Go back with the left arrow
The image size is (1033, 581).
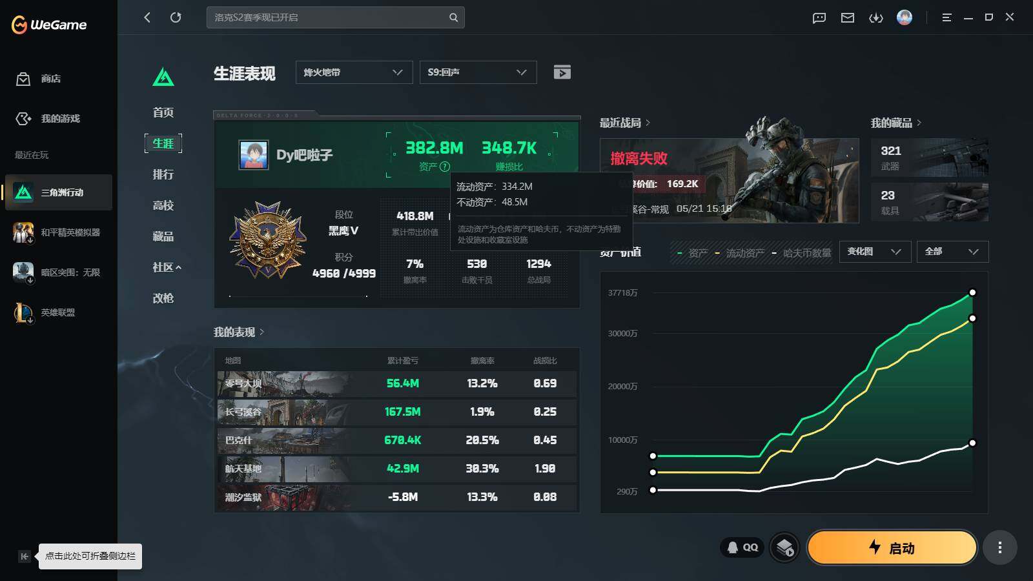click(x=147, y=17)
